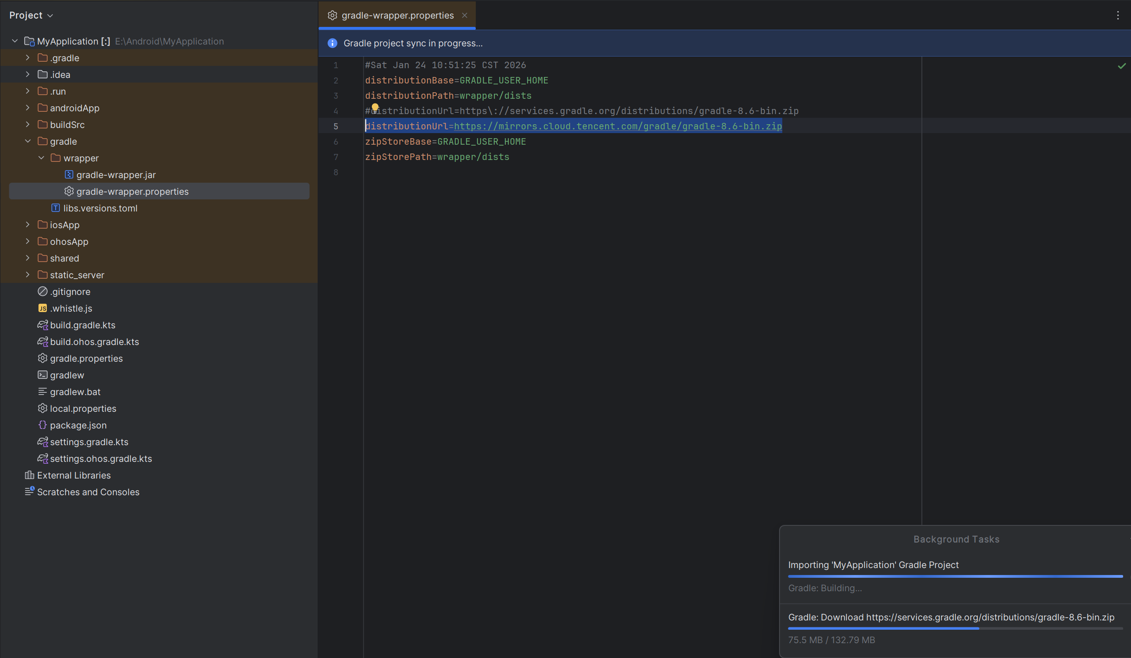1131x658 pixels.
Task: Close the gradle-wrapper.properties tab
Action: 465,15
